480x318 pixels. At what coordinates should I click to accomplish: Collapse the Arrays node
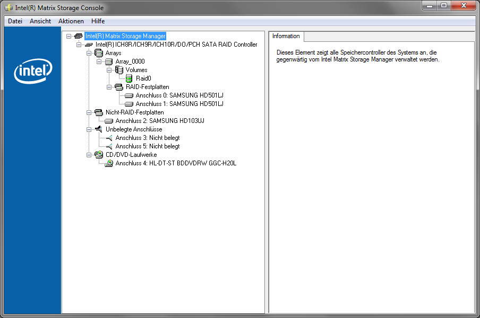pos(89,53)
